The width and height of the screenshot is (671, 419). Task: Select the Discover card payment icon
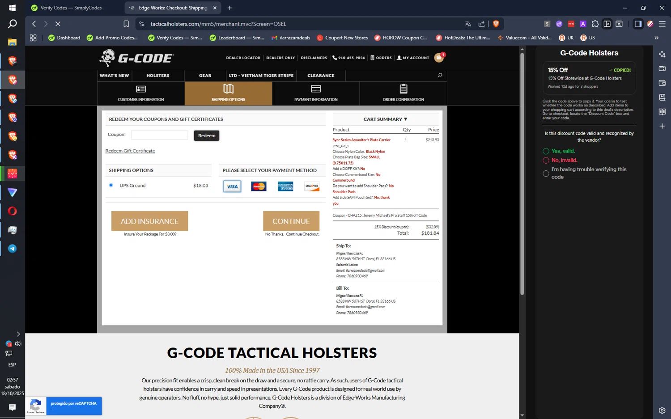tap(312, 186)
